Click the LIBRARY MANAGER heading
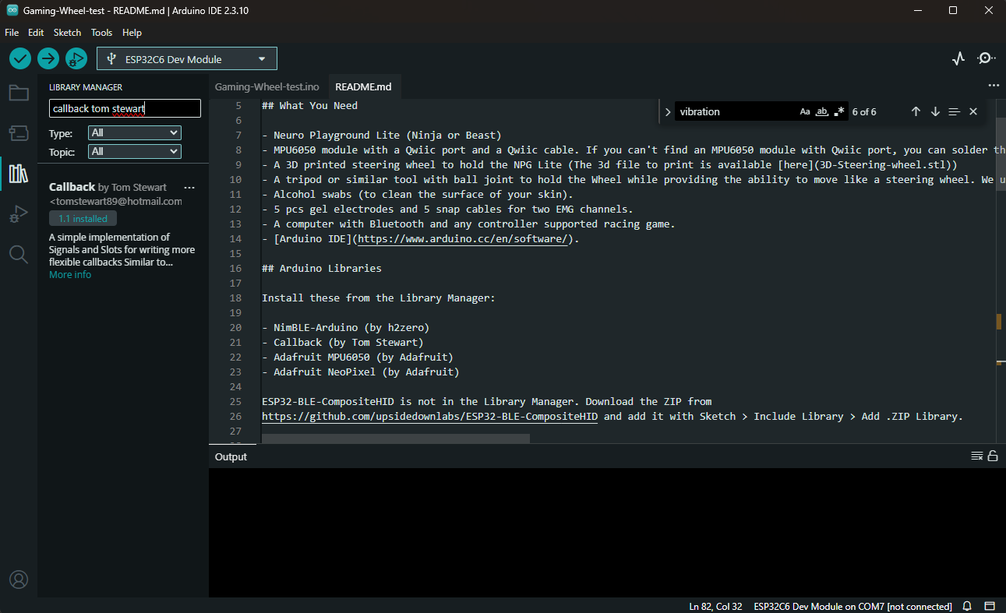This screenshot has width=1006, height=613. (86, 87)
